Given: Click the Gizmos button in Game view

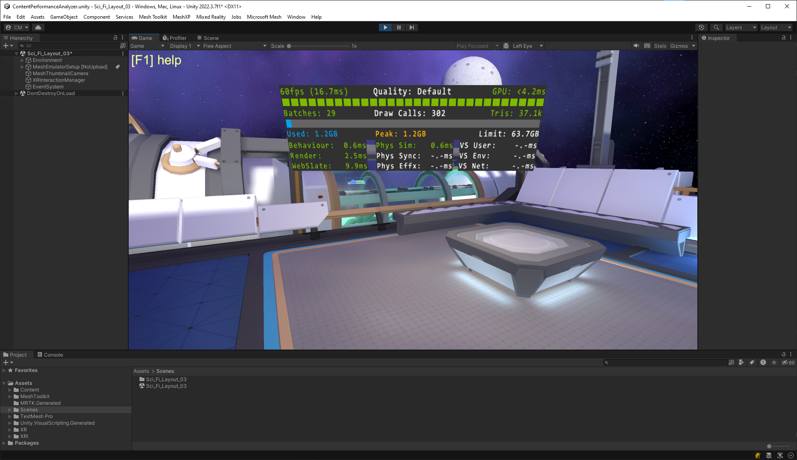Looking at the screenshot, I should click(678, 45).
